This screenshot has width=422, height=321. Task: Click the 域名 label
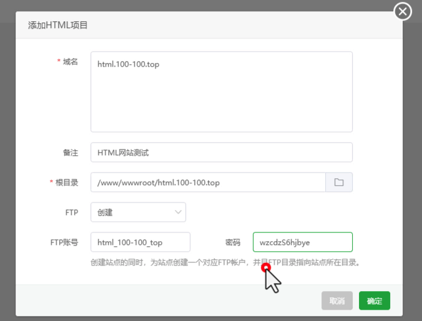(x=71, y=62)
